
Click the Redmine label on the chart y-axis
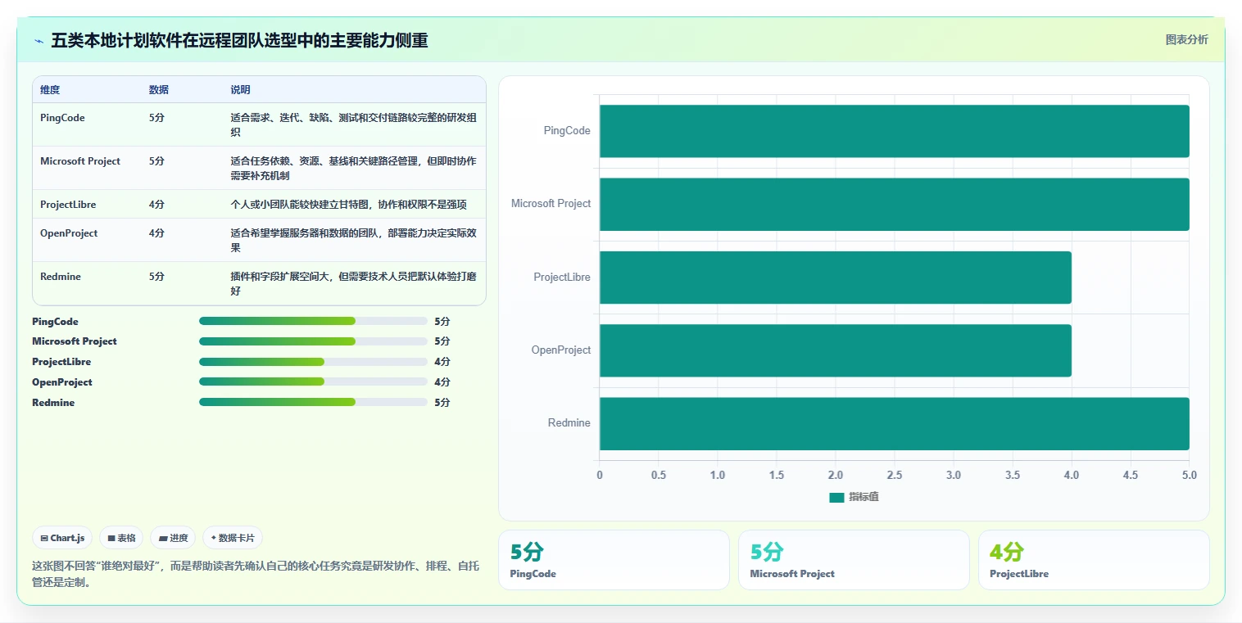[569, 423]
